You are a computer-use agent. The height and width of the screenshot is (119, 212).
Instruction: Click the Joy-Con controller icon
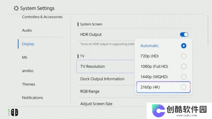pos(14,112)
